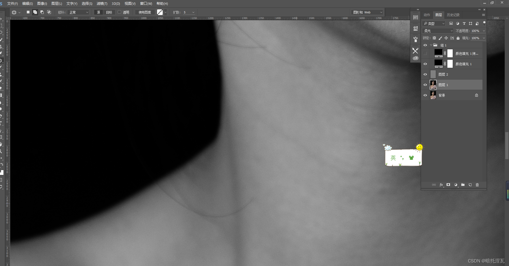The height and width of the screenshot is (266, 509).
Task: Open the layer filter 类型 dropdown
Action: pyautogui.click(x=434, y=24)
